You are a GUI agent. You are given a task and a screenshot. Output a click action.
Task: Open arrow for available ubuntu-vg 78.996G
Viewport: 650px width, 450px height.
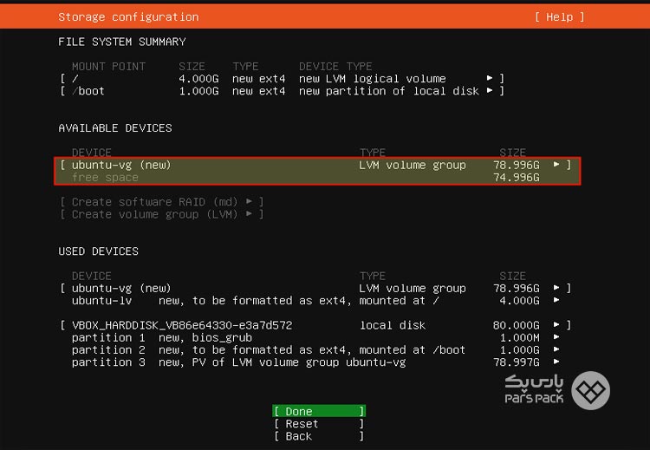[x=556, y=165]
